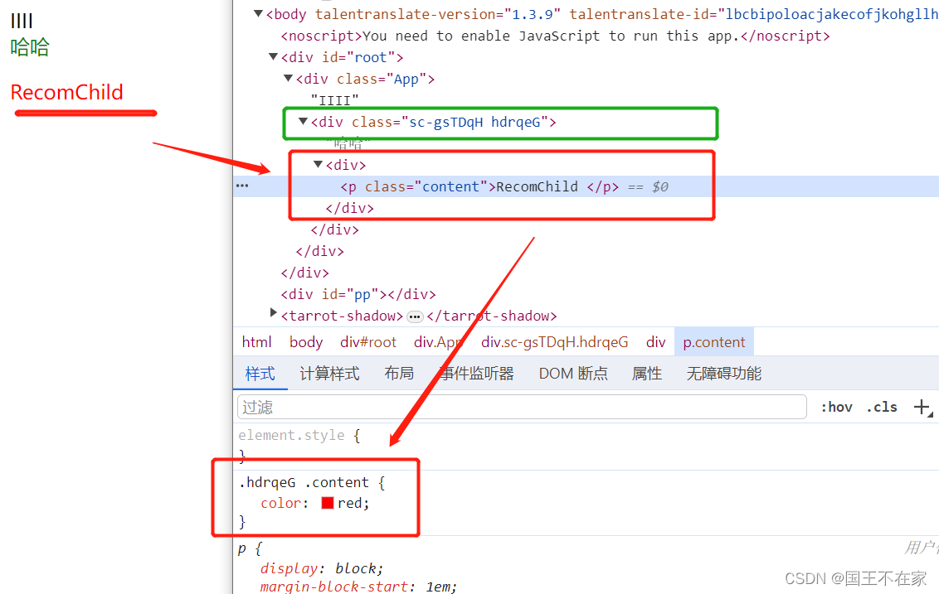The width and height of the screenshot is (939, 594).
Task: Open the three-dot menu beside the selected row
Action: (x=242, y=186)
